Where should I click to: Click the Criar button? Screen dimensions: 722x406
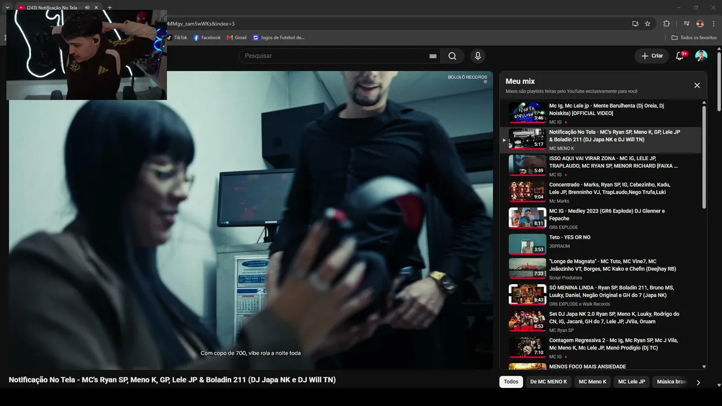click(651, 56)
